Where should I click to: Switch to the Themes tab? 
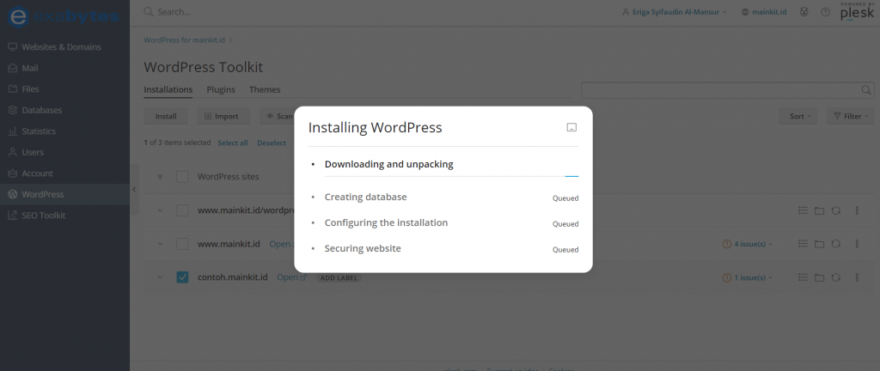point(265,89)
